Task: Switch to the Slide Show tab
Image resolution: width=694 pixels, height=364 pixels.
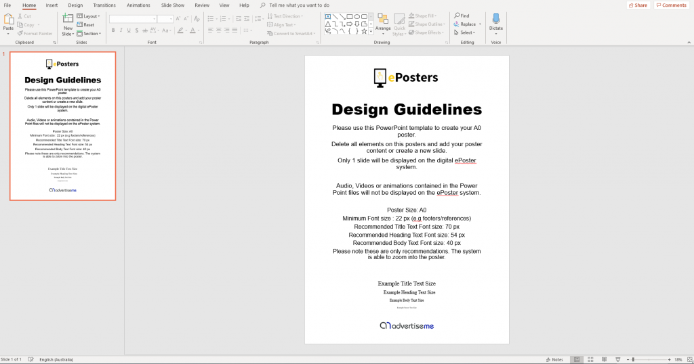Action: pyautogui.click(x=173, y=5)
